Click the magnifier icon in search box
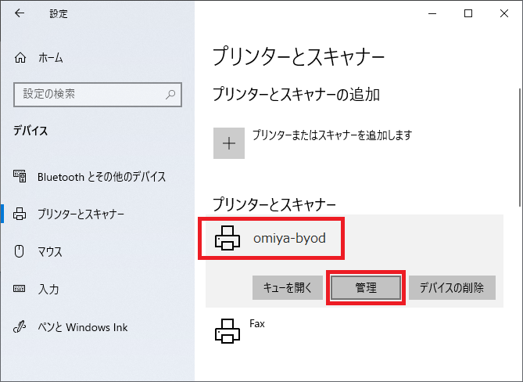 pyautogui.click(x=170, y=94)
